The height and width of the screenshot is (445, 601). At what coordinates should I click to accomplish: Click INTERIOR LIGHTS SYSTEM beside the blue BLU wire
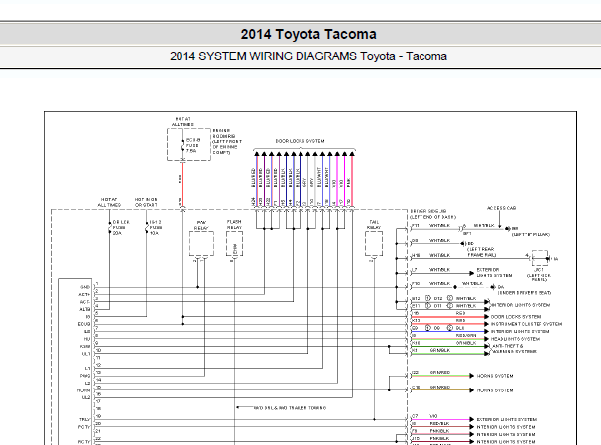(x=520, y=332)
